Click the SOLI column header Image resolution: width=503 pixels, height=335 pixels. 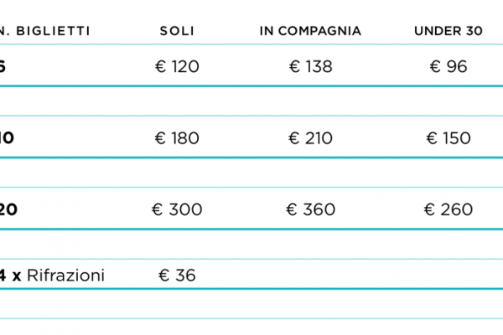coord(177,31)
